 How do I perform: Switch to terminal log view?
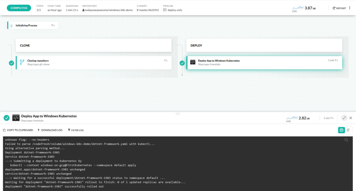[341, 130]
